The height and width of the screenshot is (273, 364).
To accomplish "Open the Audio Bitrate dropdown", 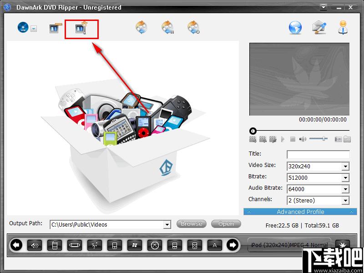I will click(345, 189).
